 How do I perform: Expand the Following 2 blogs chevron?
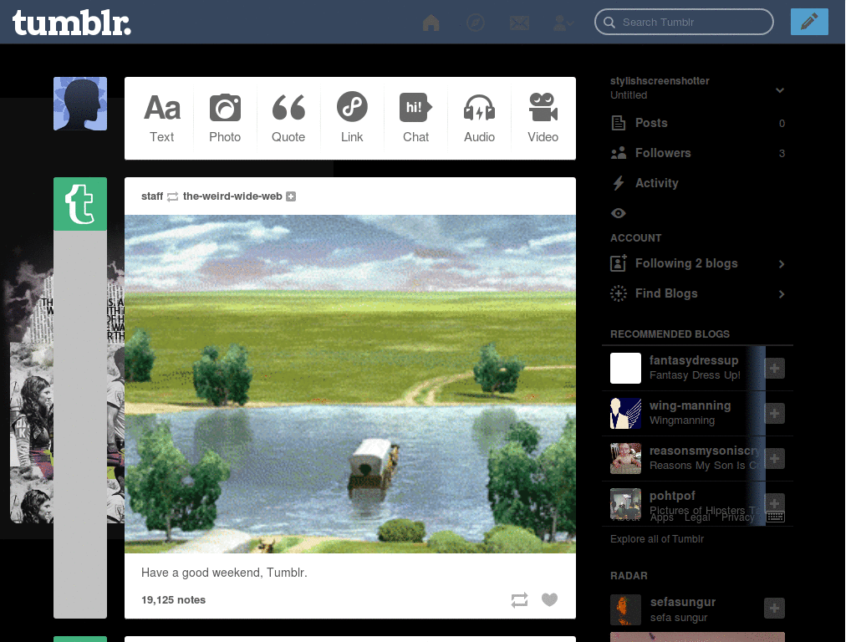pyautogui.click(x=782, y=264)
